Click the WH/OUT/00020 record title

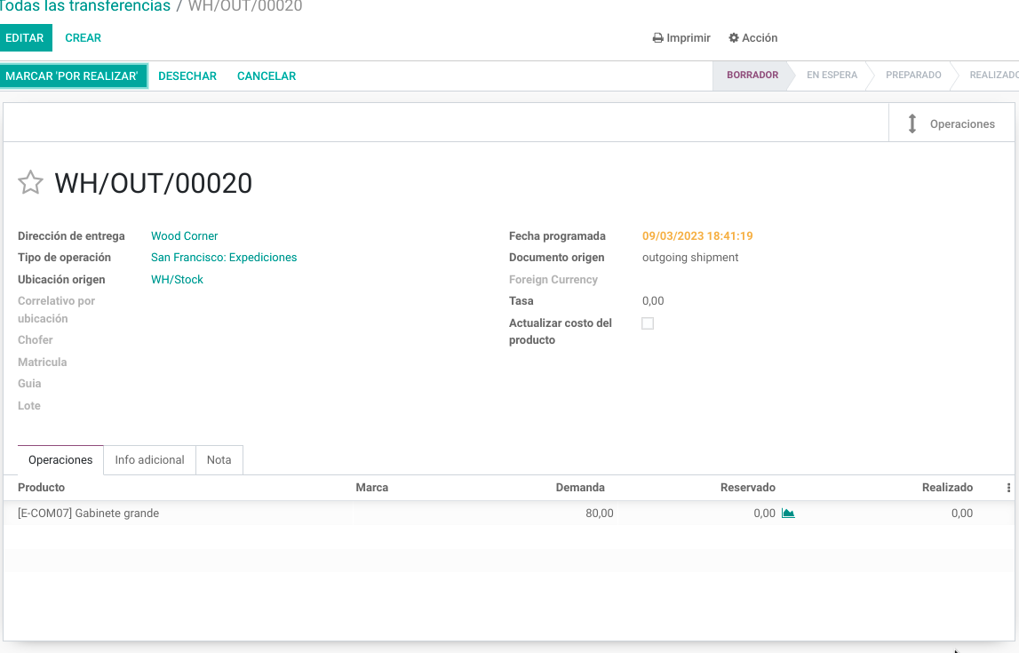coord(154,183)
